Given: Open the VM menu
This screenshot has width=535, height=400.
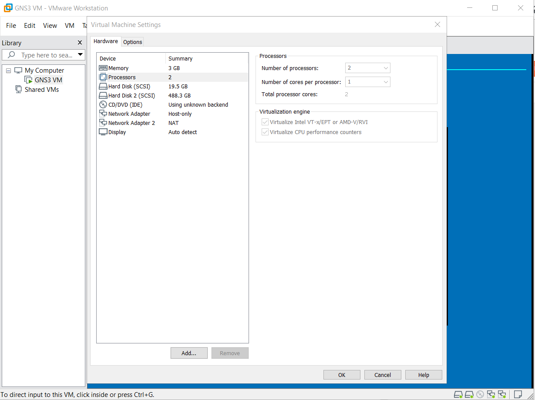Looking at the screenshot, I should 70,26.
